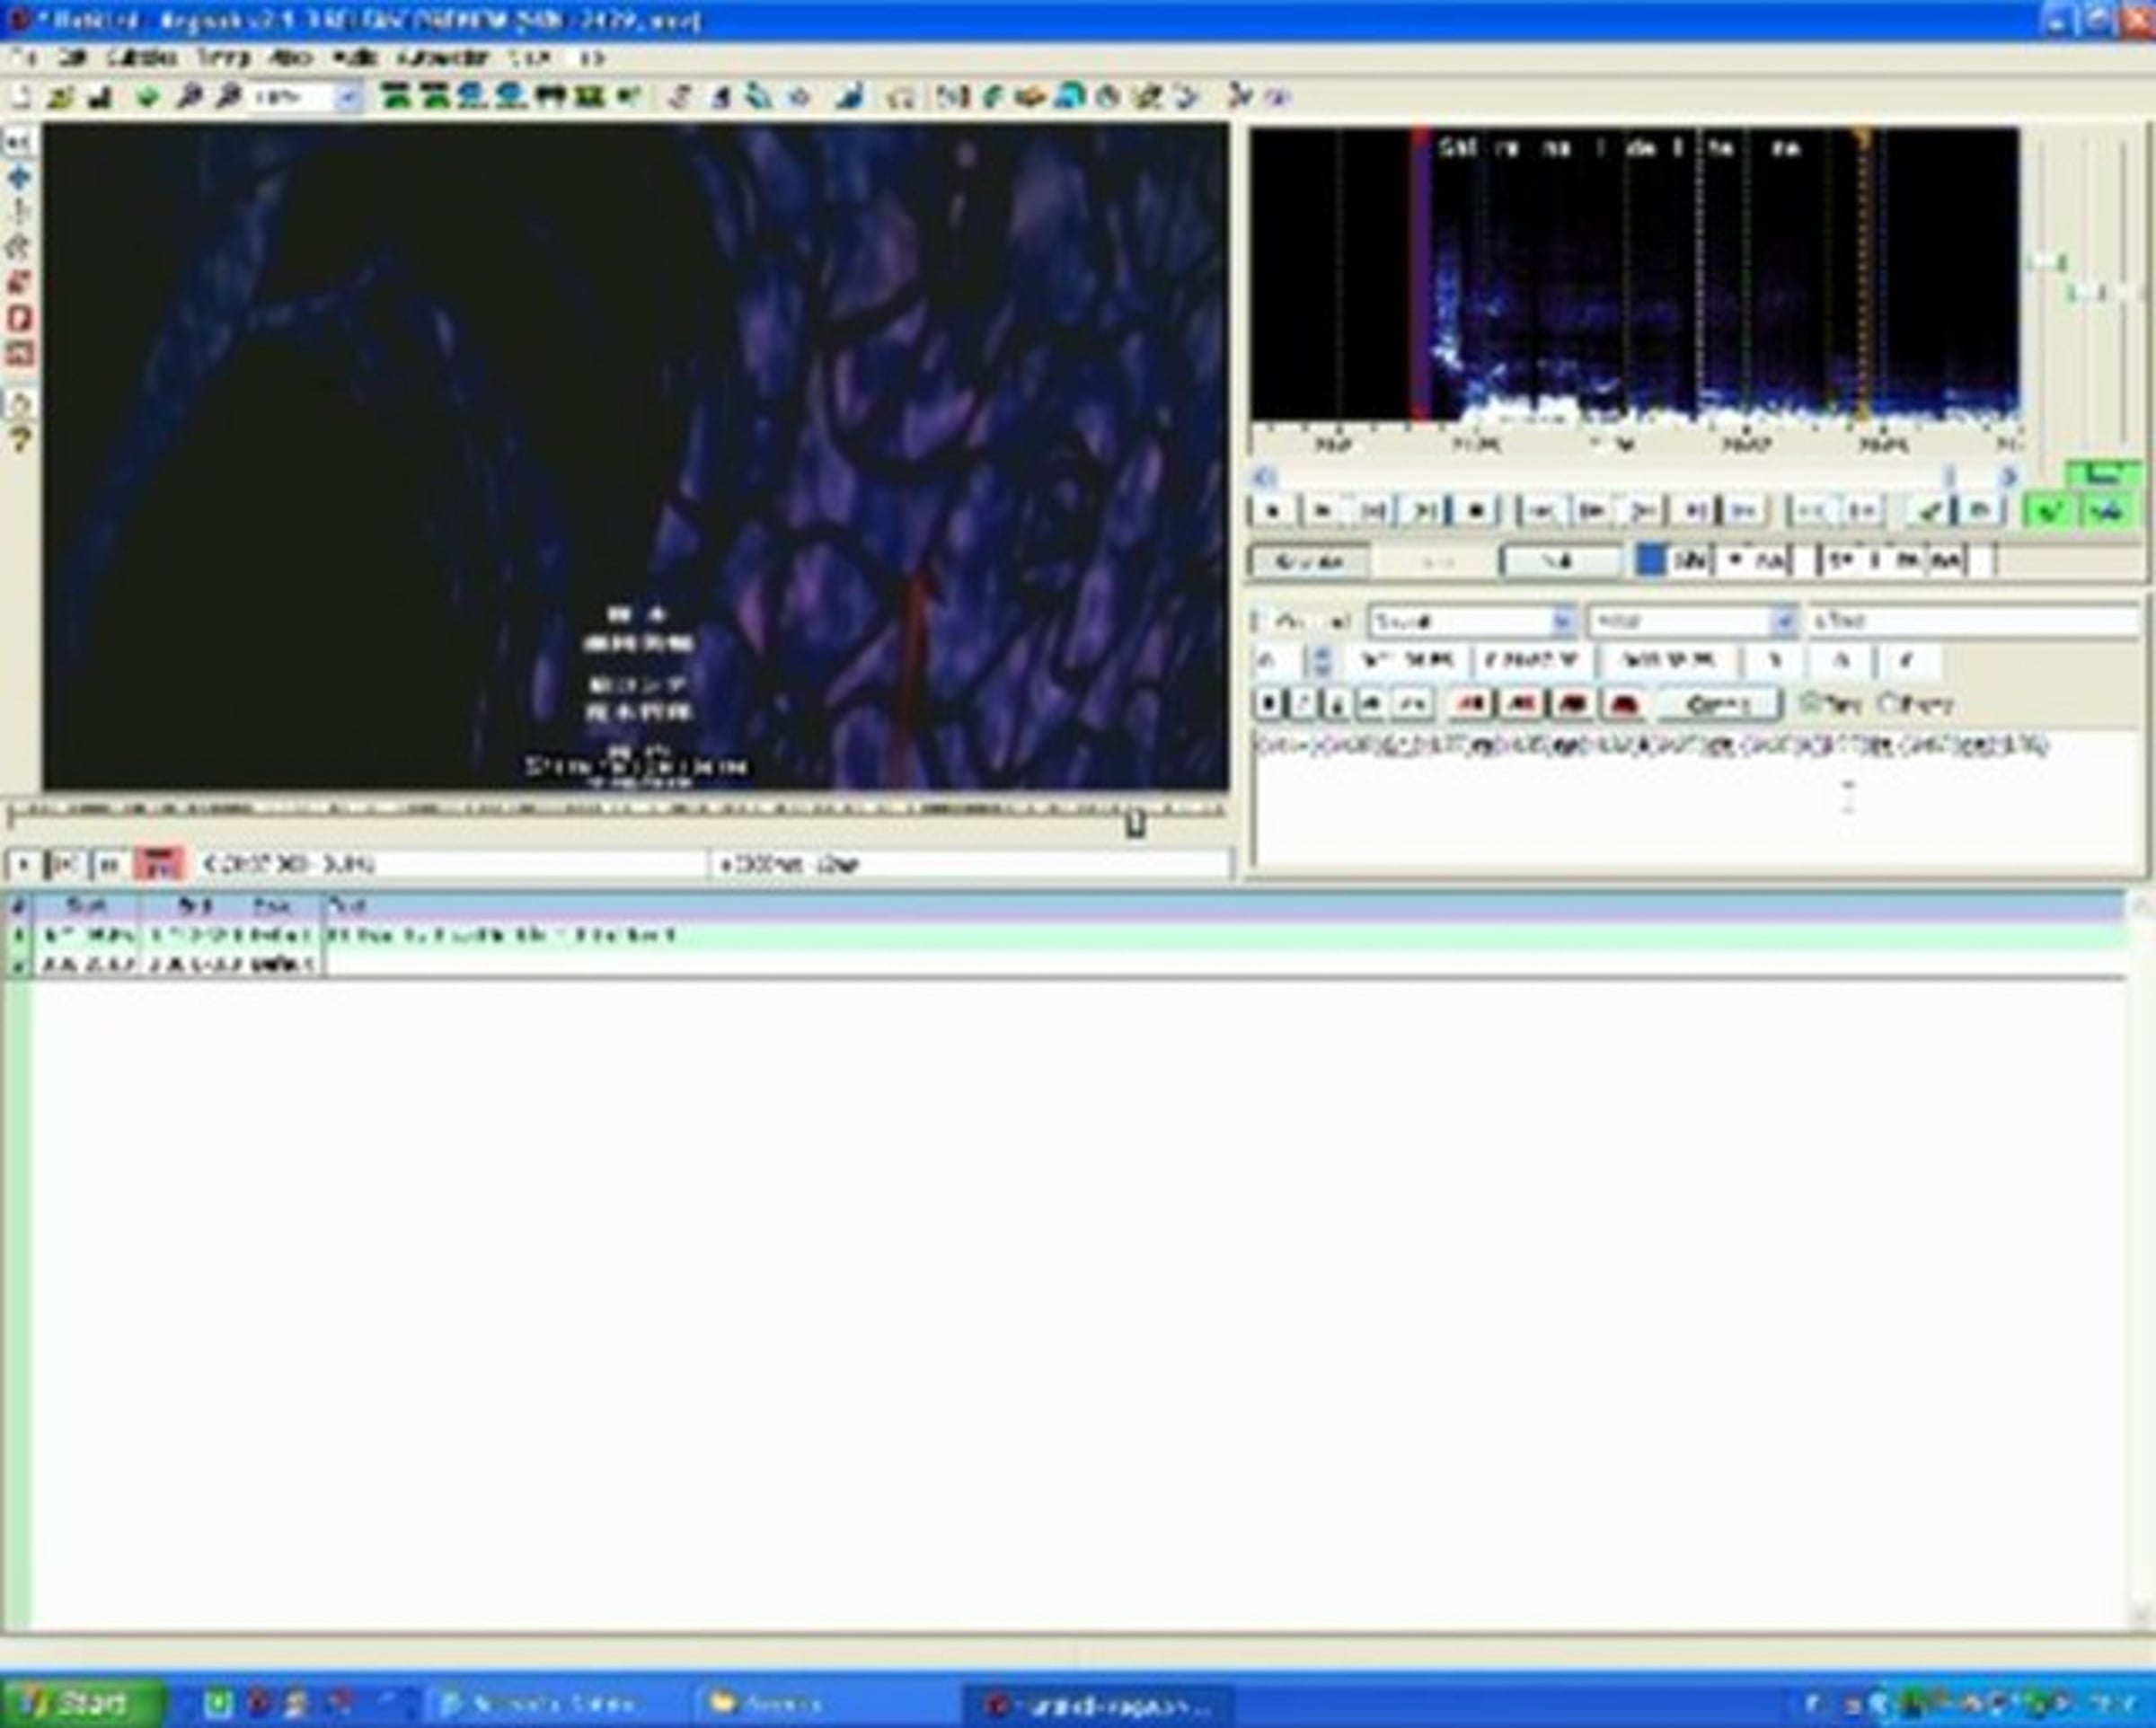Expand the style dropdown in edit box
This screenshot has height=1728, width=2156.
coord(1561,621)
